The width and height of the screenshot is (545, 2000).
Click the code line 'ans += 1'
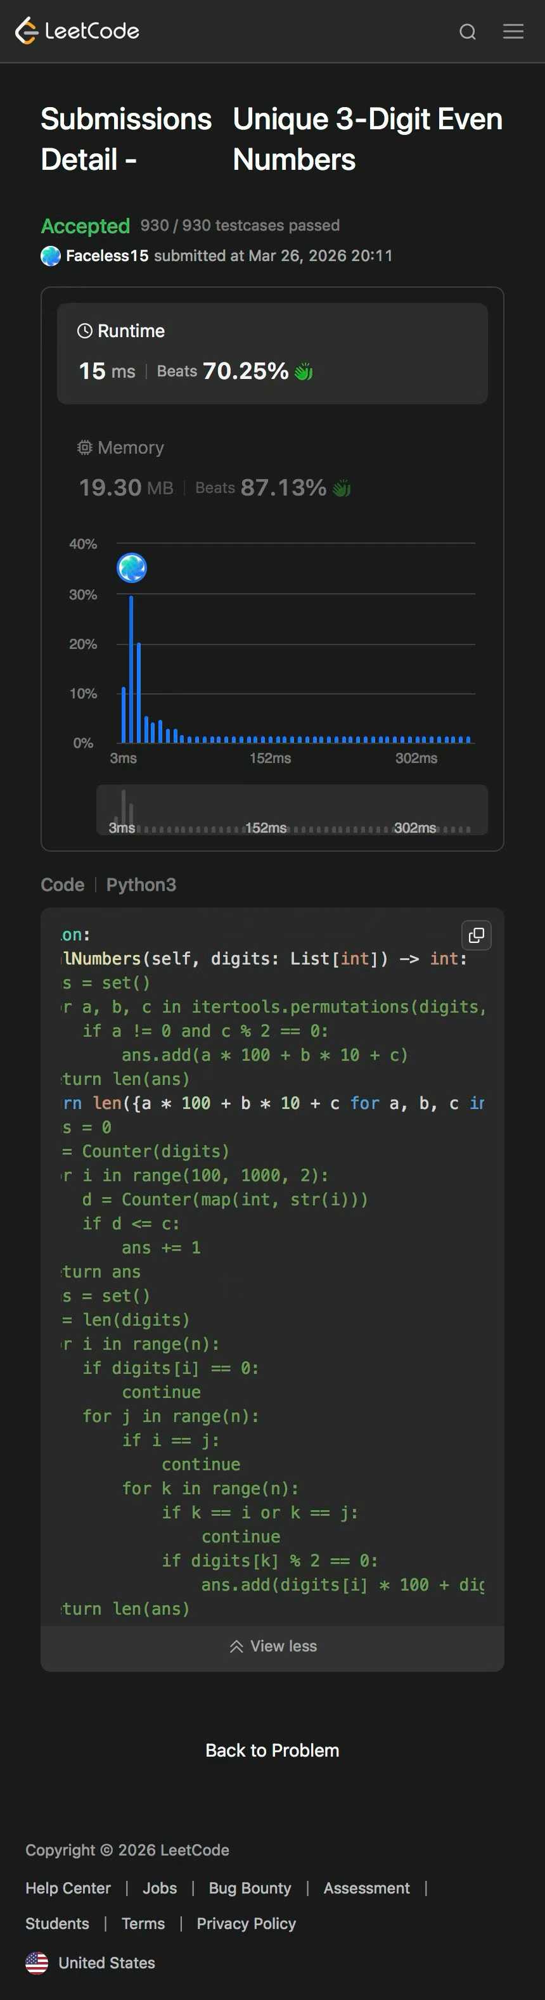[162, 1248]
